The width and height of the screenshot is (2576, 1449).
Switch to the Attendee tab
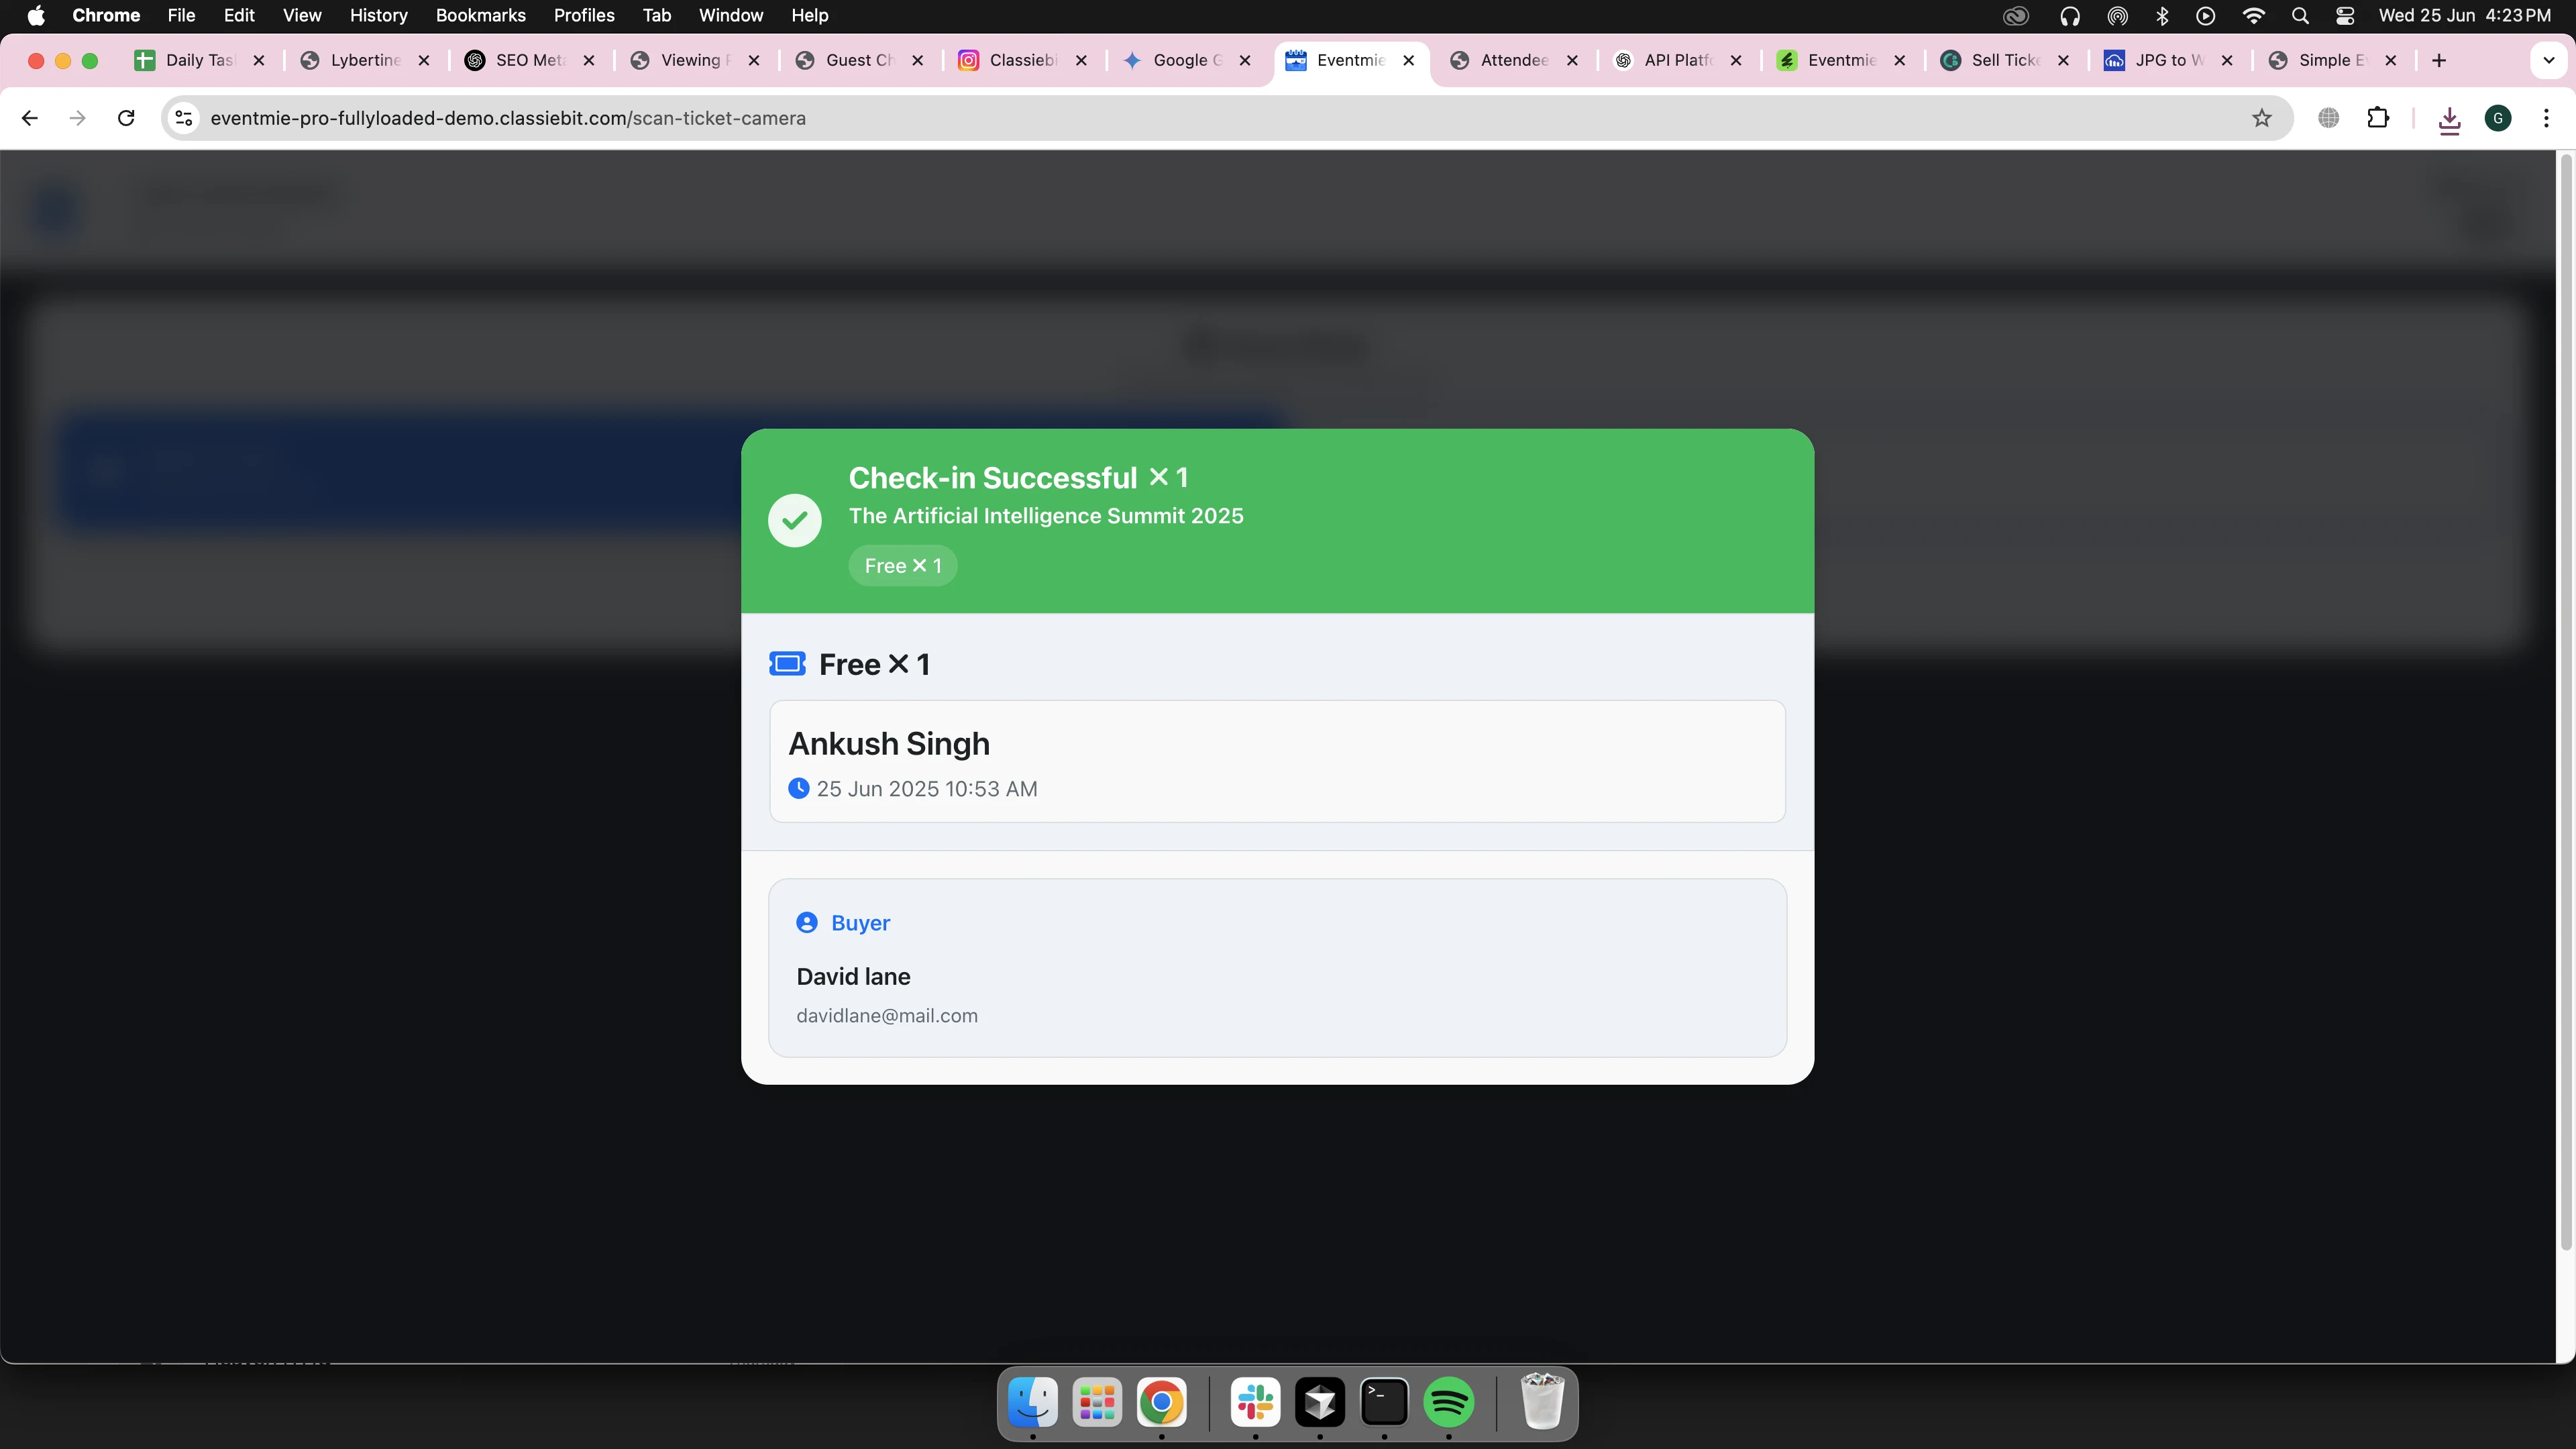1513,60
